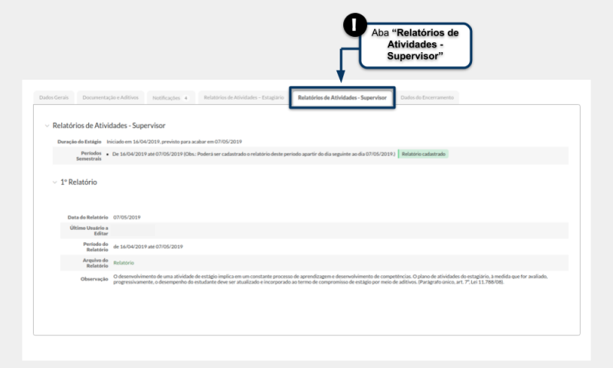
Task: Click the period value de 16/04/2019 até 07/05/2019
Action: point(148,247)
